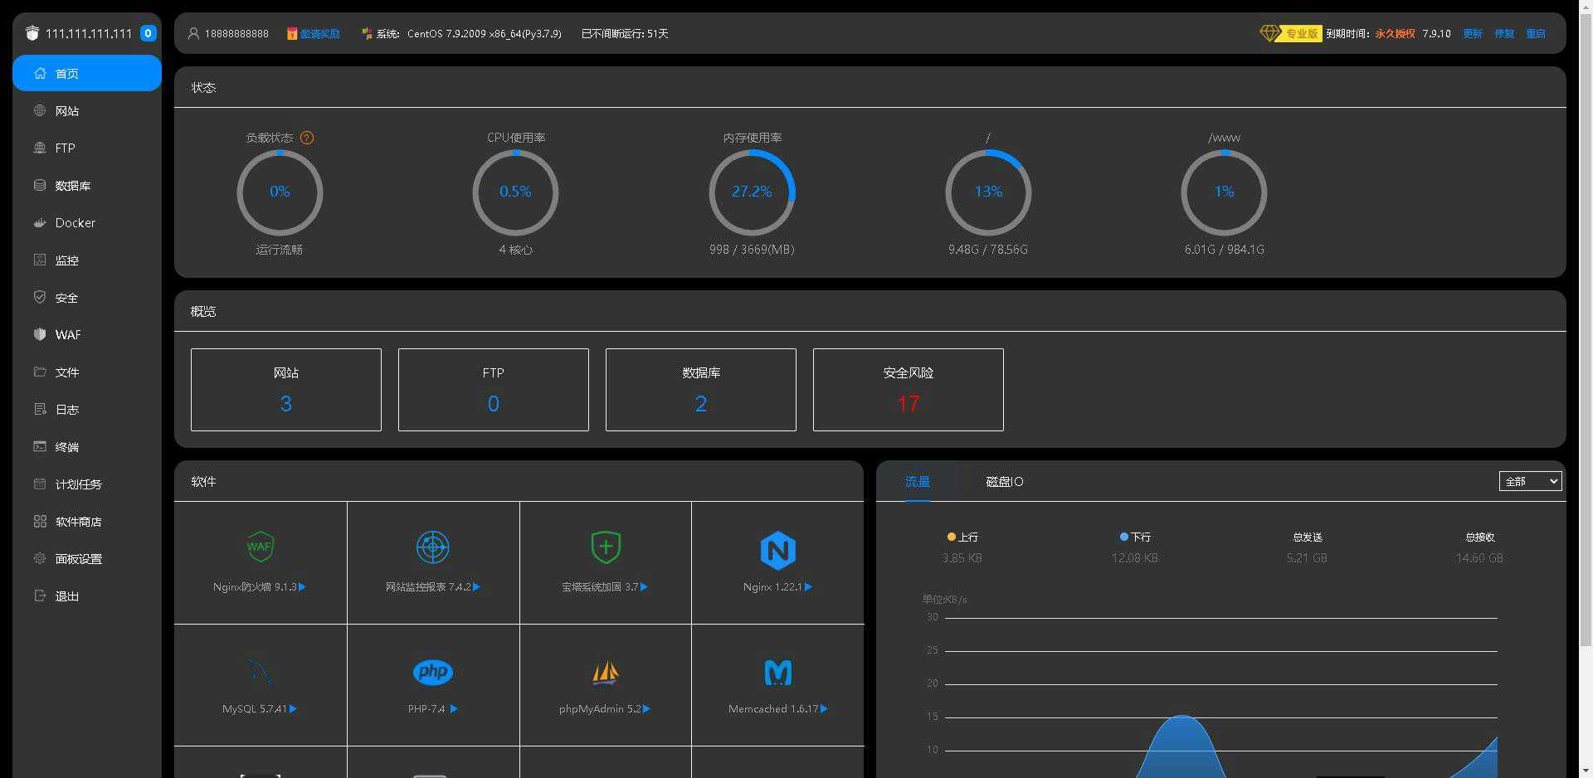Click the 重启 link at top right
This screenshot has height=778, width=1593.
[1536, 34]
